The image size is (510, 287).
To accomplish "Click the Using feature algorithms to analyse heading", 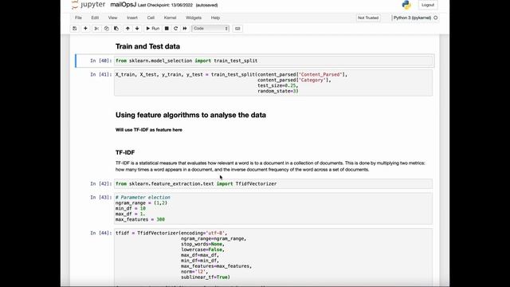I will pos(190,115).
